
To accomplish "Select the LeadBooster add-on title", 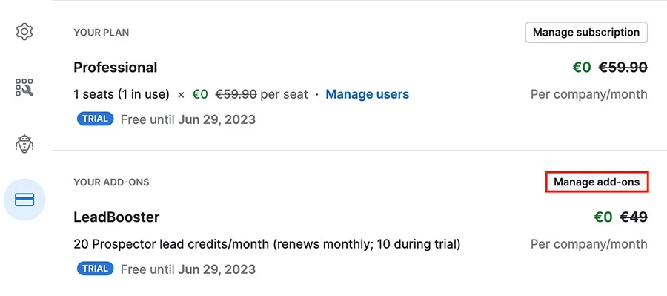I will pyautogui.click(x=116, y=217).
